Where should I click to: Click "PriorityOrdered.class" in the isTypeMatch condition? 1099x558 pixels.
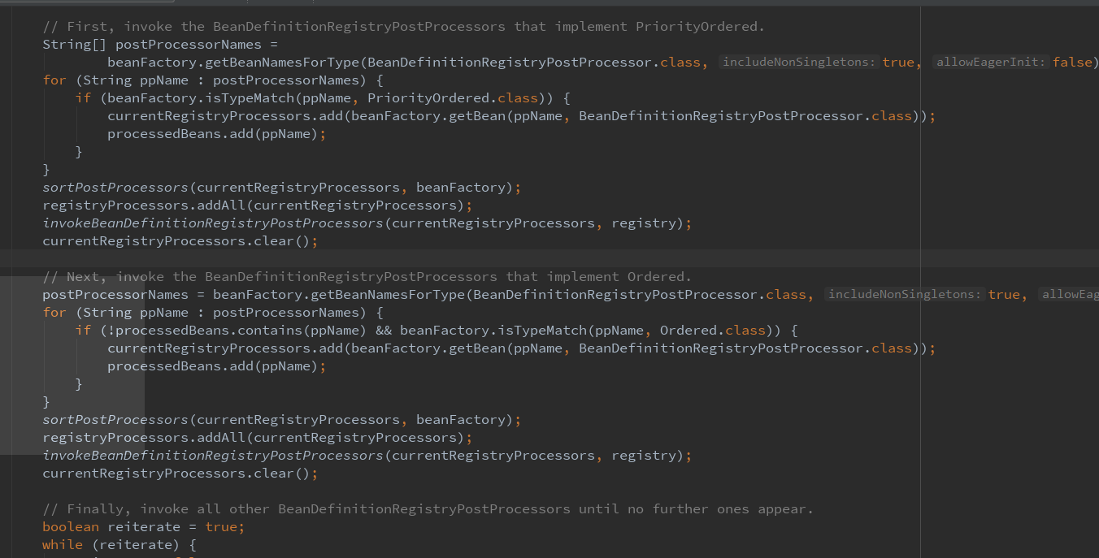coord(453,98)
